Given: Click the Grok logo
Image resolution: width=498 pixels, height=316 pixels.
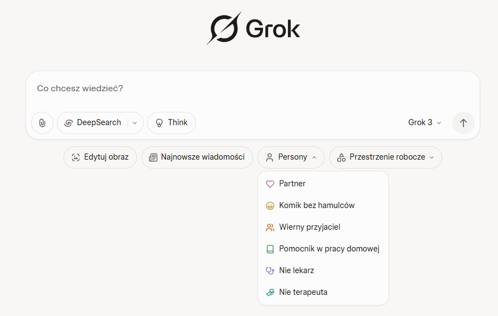Looking at the screenshot, I should click(253, 28).
